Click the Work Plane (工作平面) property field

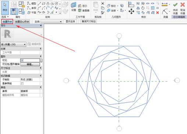[x=30, y=52]
